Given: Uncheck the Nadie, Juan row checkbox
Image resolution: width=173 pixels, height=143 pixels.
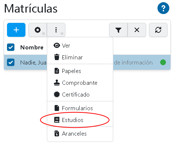Looking at the screenshot, I should click(11, 62).
